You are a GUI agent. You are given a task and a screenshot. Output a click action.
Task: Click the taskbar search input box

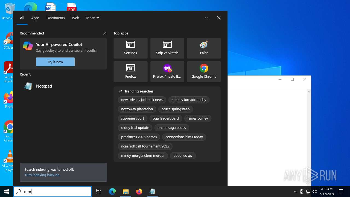[x=52, y=192]
